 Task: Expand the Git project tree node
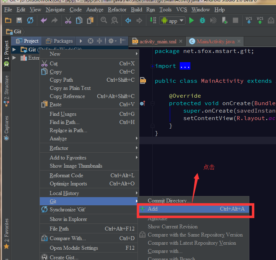[14, 50]
